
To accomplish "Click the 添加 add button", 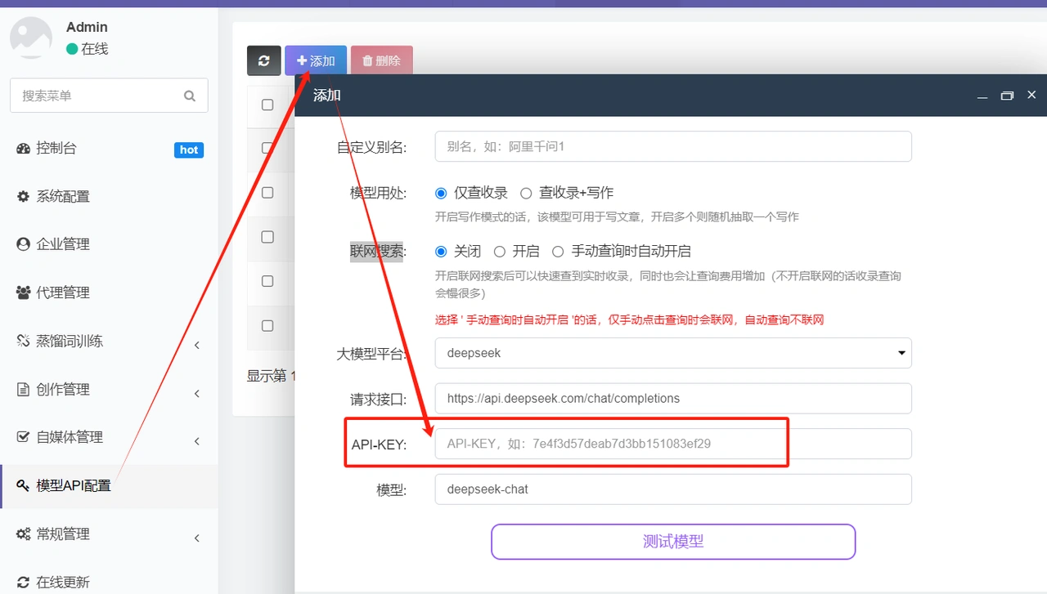I will pos(316,60).
